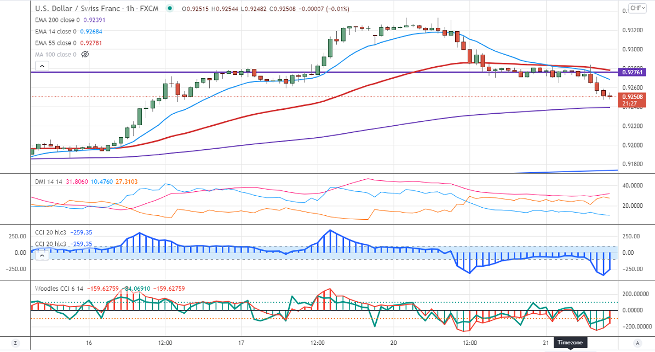Screen dimensions: 655x352
Task: Click date label 20 on time axis
Action: point(394,343)
